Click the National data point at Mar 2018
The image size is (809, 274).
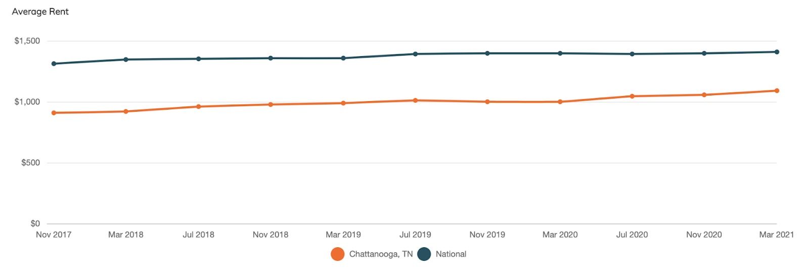tap(126, 60)
